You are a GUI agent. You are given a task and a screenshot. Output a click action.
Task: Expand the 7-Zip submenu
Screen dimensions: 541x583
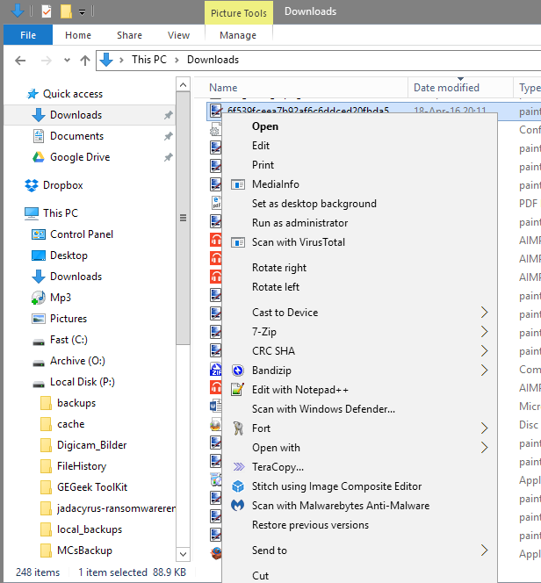tap(484, 332)
